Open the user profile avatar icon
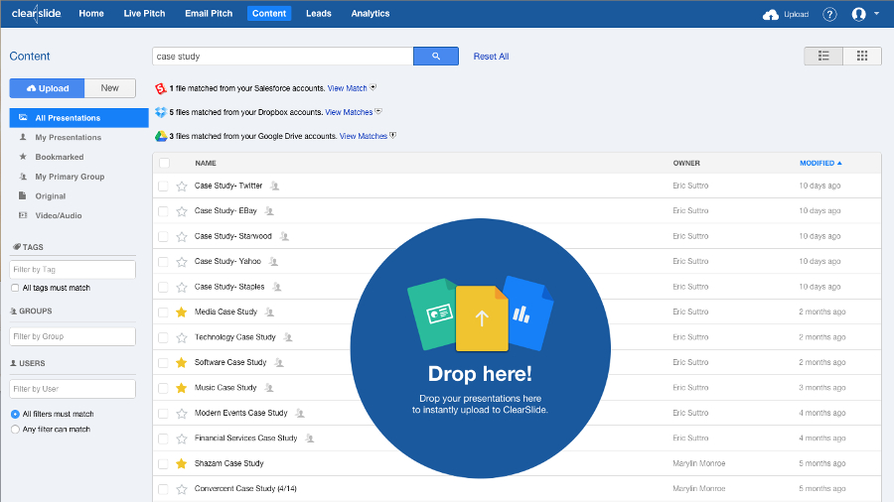894x502 pixels. click(858, 14)
